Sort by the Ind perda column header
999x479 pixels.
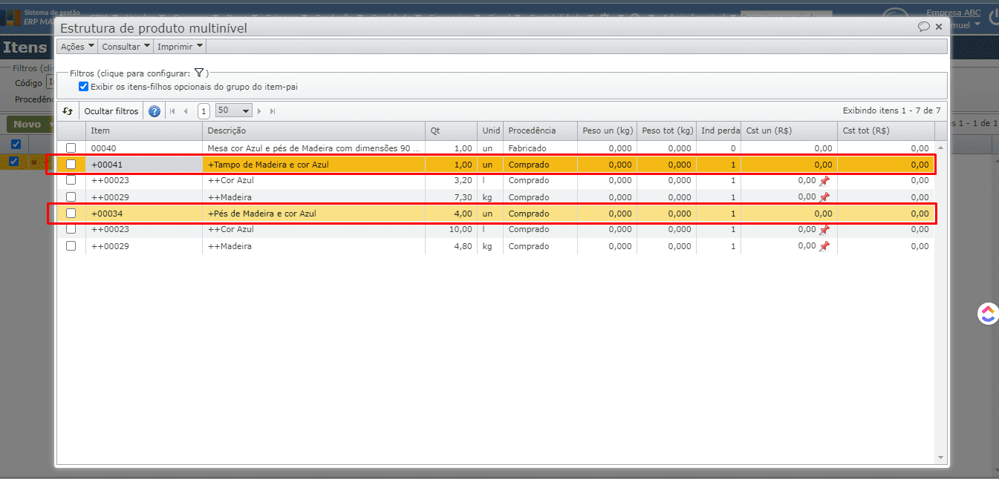point(718,131)
